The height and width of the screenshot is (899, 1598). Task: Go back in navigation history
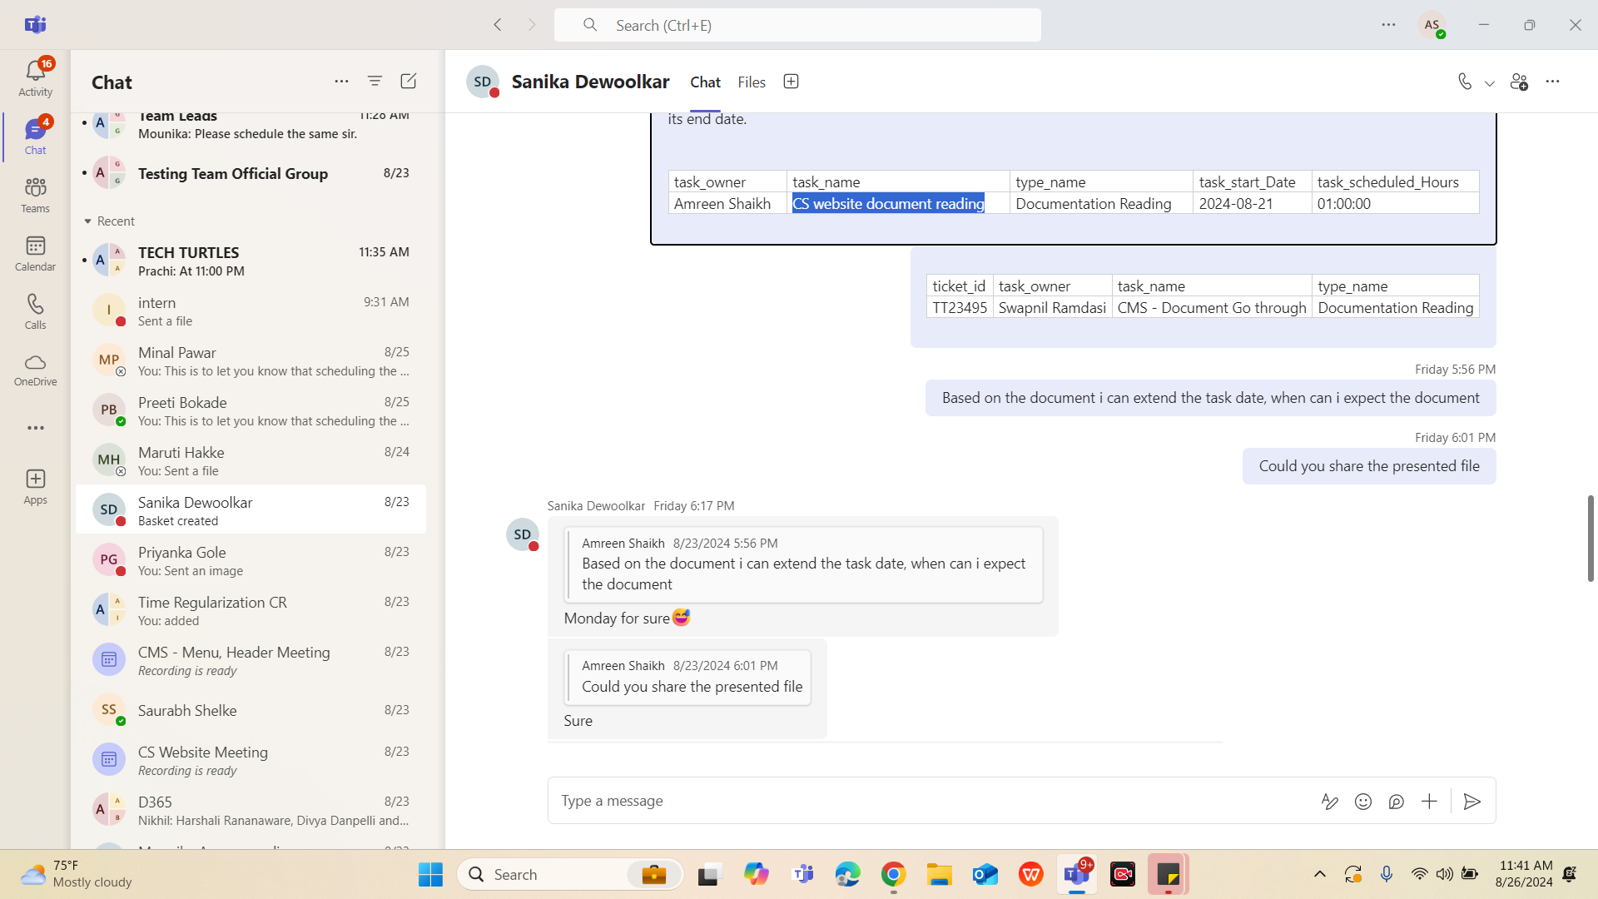(498, 25)
